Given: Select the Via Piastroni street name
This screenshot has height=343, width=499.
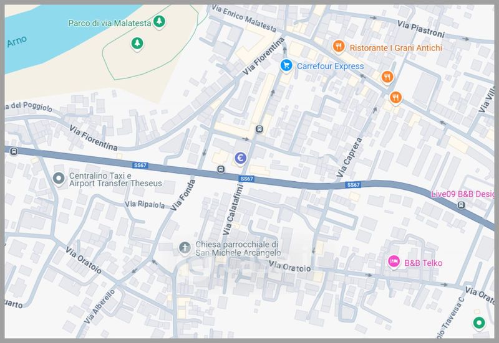Looking at the screenshot, I should pos(420,29).
